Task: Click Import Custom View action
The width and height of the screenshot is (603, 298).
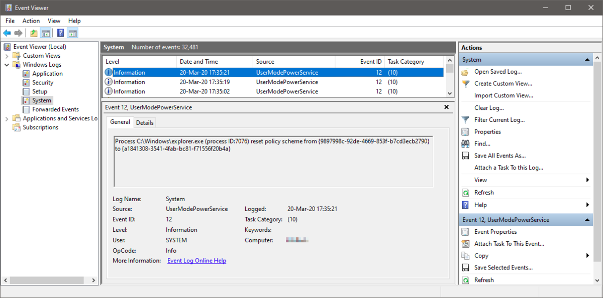Action: [x=504, y=96]
